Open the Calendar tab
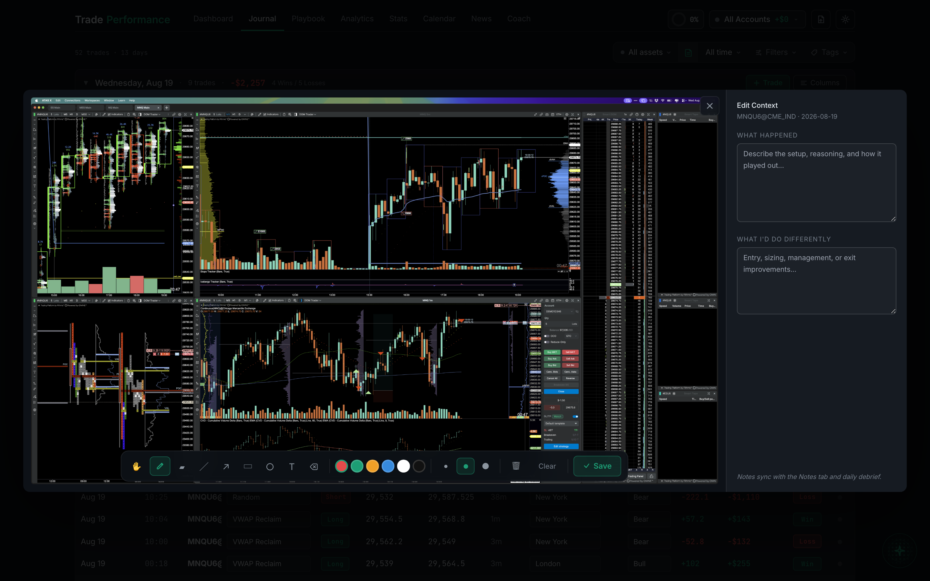 (439, 19)
